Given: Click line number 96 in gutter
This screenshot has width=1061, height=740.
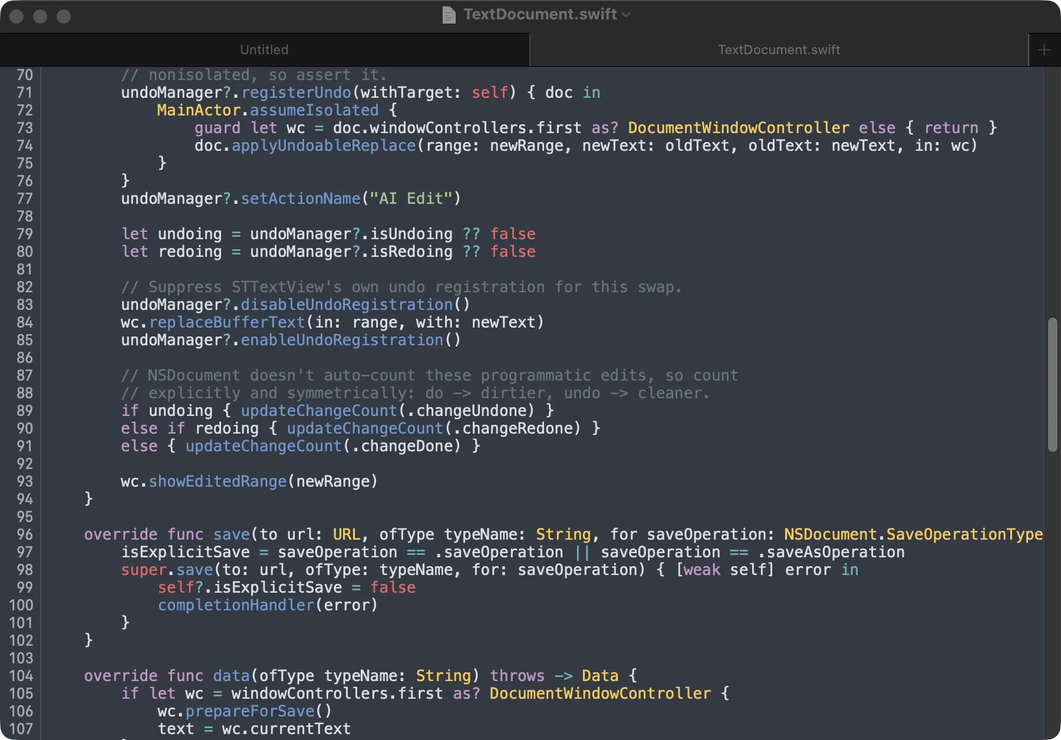Looking at the screenshot, I should [25, 534].
